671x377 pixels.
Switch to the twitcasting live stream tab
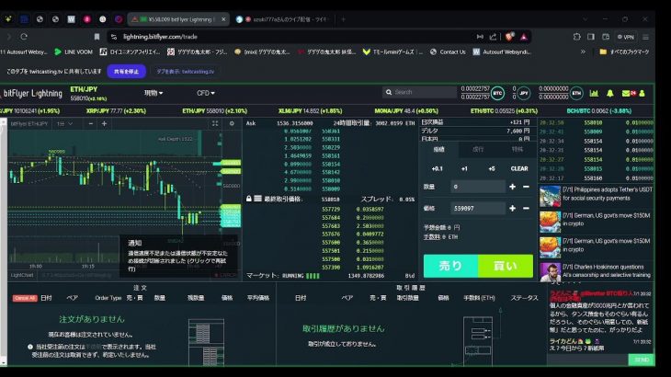[282, 19]
